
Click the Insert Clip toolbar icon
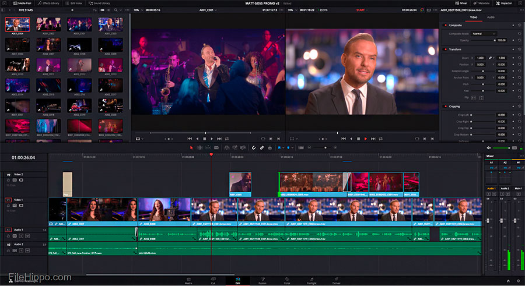pos(227,147)
